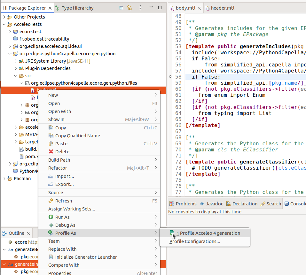
Task: Switch to the Type Hierarchy tab
Action: tap(77, 8)
